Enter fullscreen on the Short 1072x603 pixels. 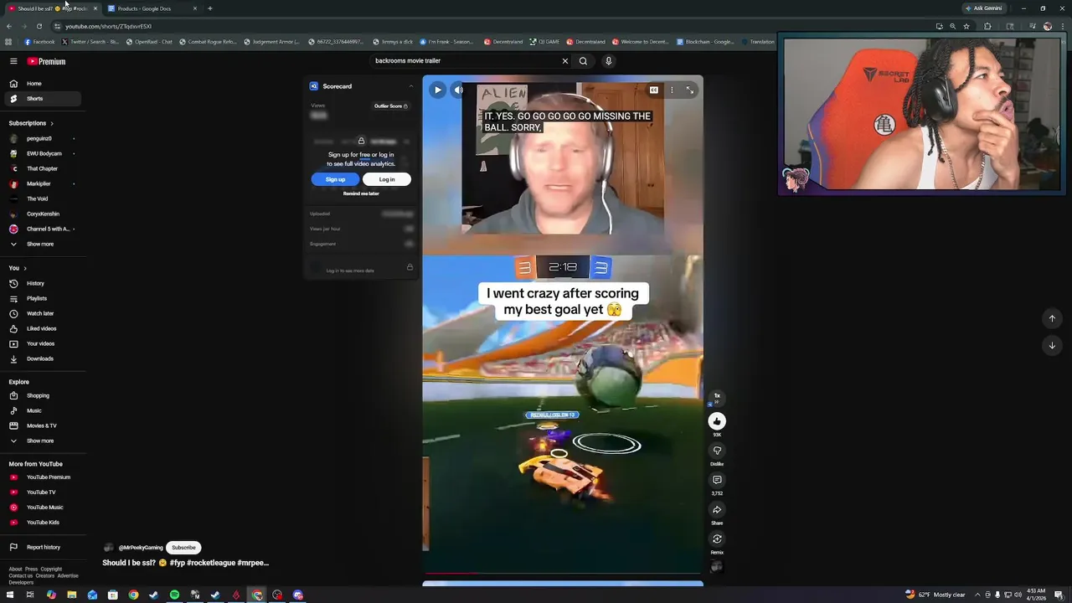tap(690, 90)
